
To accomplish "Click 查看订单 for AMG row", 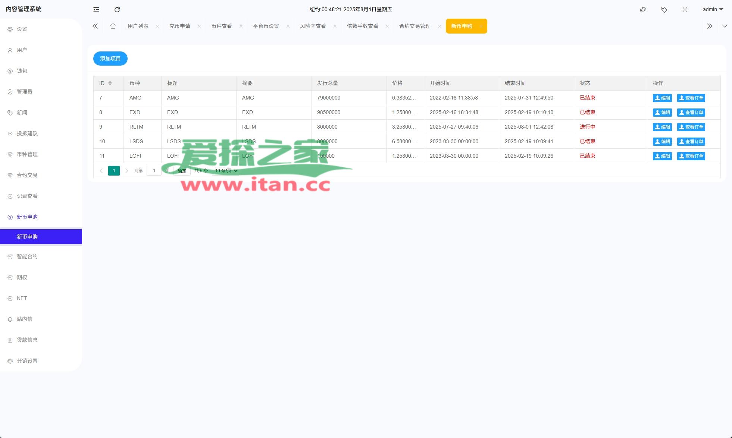I will pyautogui.click(x=691, y=98).
